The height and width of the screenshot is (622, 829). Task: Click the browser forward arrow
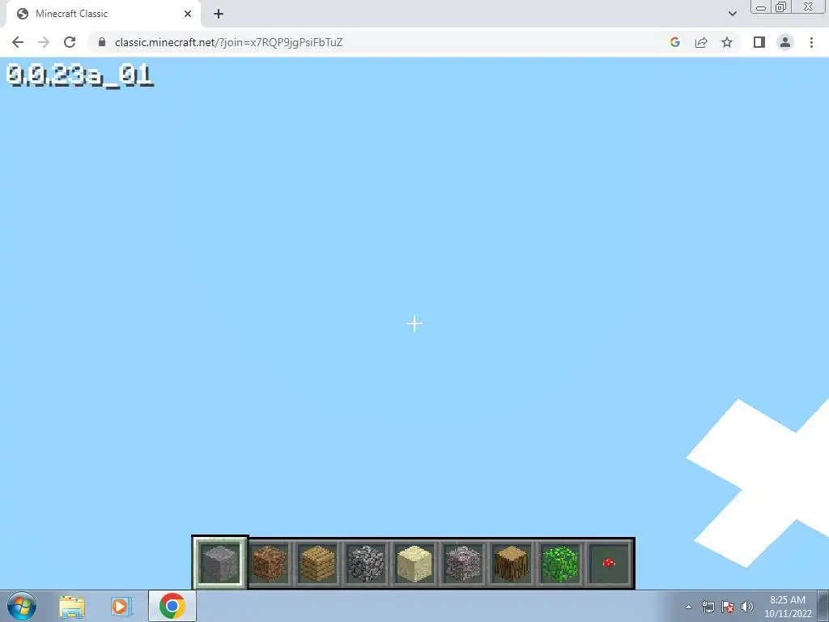coord(44,42)
